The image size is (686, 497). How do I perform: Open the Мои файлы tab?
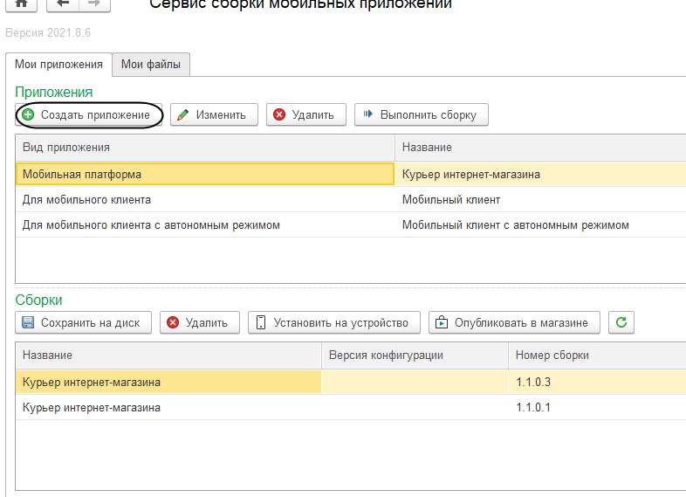tap(151, 65)
